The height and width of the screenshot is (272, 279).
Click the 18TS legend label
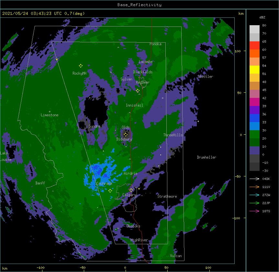[x=266, y=211]
